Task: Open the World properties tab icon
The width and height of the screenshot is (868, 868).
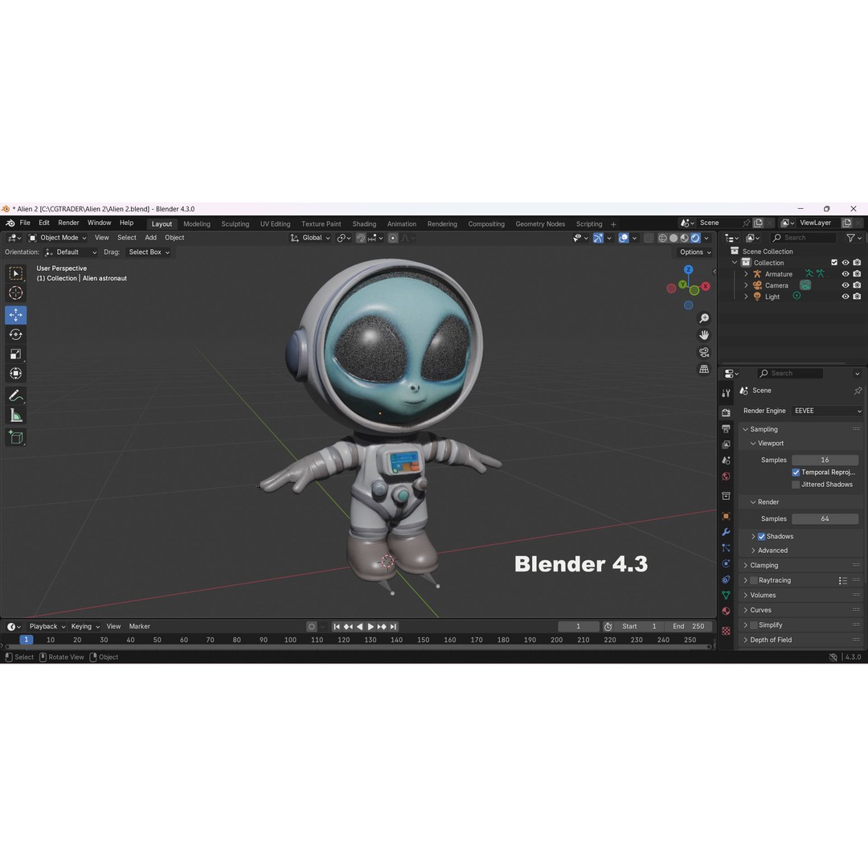Action: 726,477
